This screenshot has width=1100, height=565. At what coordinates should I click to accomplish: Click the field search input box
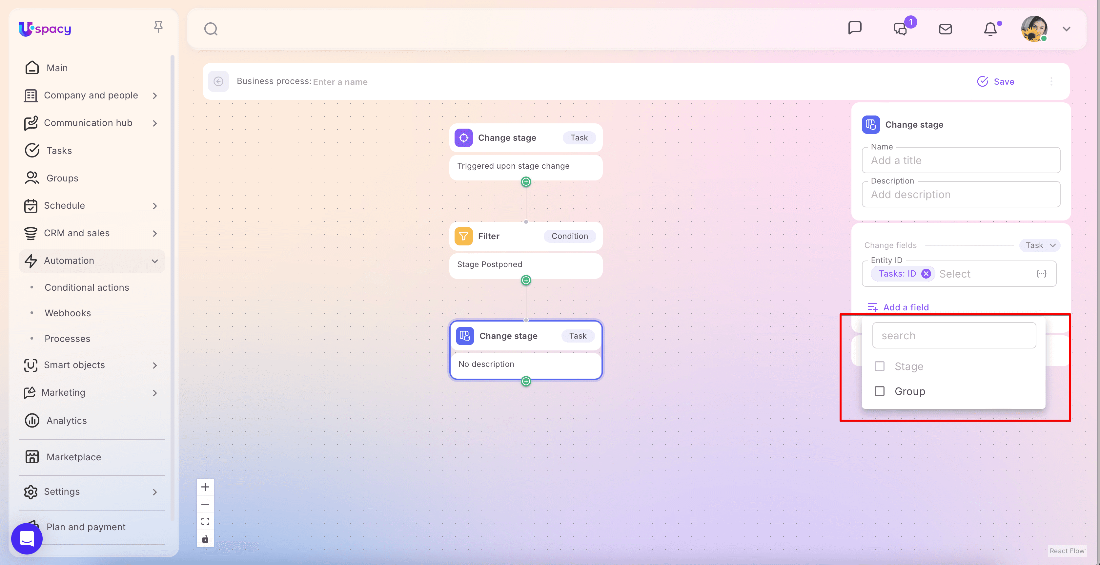(954, 336)
